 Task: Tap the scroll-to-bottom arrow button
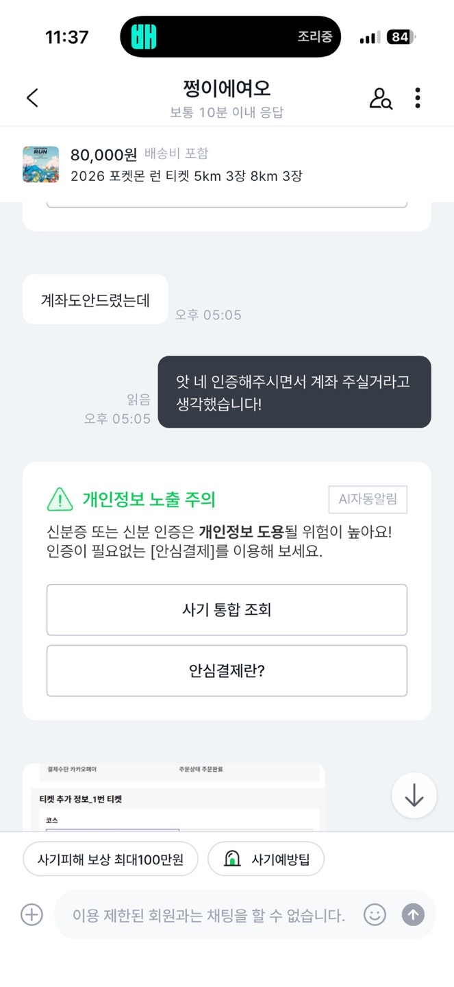point(414,795)
